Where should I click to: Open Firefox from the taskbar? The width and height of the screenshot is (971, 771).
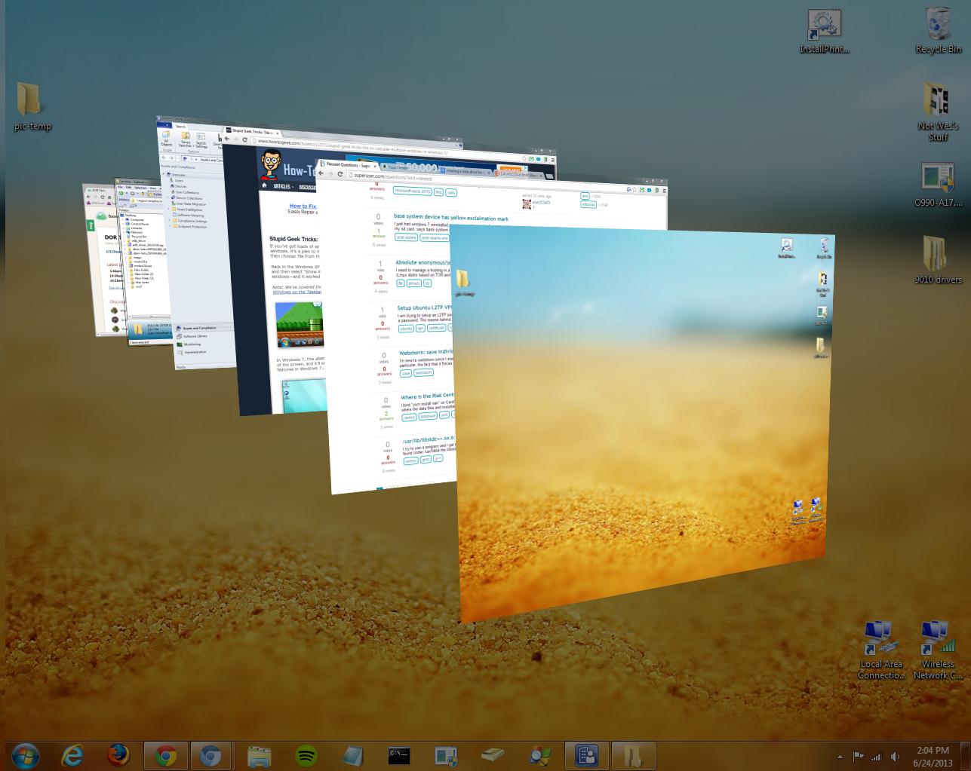[x=118, y=755]
